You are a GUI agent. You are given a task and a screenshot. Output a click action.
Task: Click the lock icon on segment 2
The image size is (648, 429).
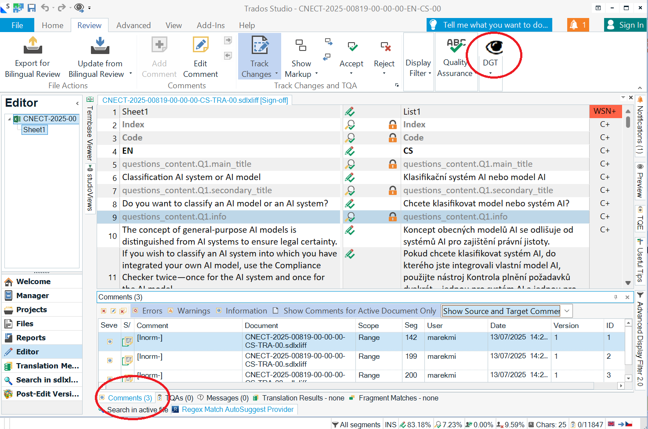coord(392,125)
